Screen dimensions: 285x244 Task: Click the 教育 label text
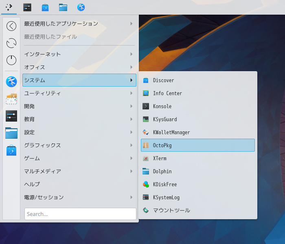click(29, 119)
